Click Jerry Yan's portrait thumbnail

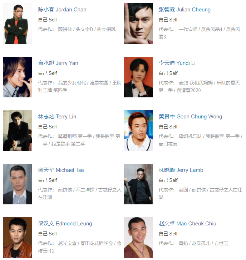(x=18, y=77)
